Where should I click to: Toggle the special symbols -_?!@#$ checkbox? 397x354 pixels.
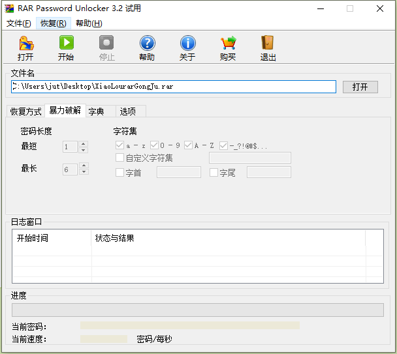coord(223,145)
